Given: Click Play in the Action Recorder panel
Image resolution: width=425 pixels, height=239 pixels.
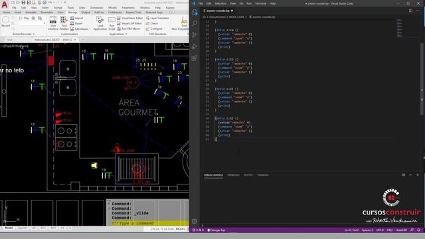Looking at the screenshot, I should point(24,18).
